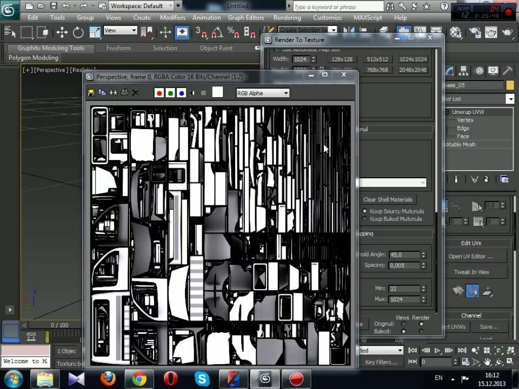The image size is (519, 389).
Task: Enable the red channel in the render window
Action: tap(159, 93)
